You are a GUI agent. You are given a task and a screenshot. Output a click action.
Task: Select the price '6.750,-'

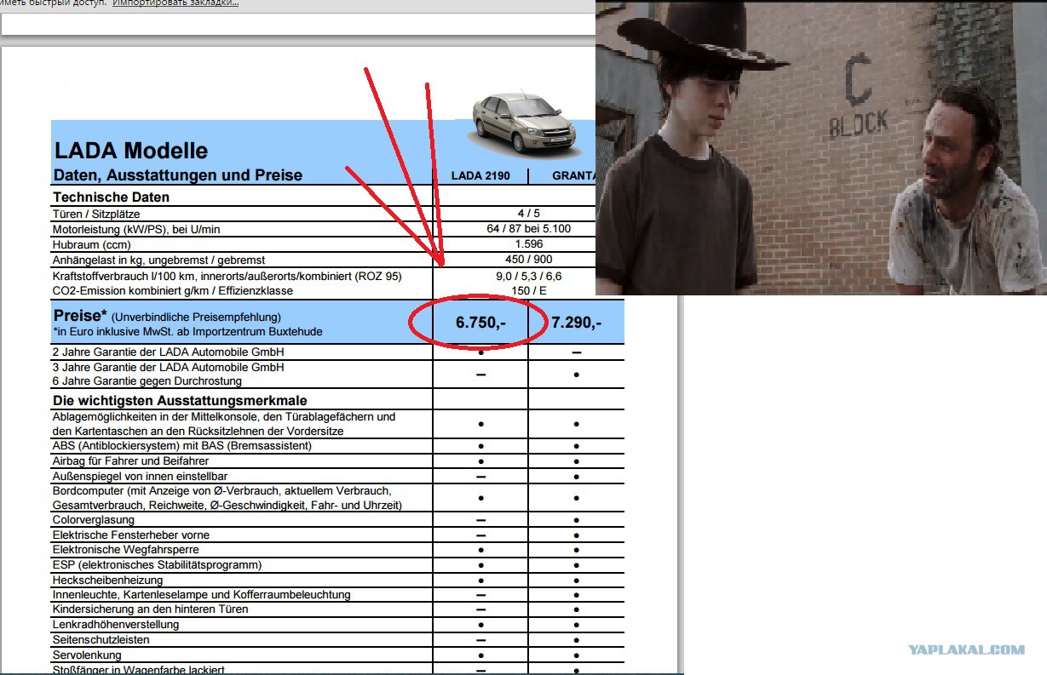tap(481, 323)
